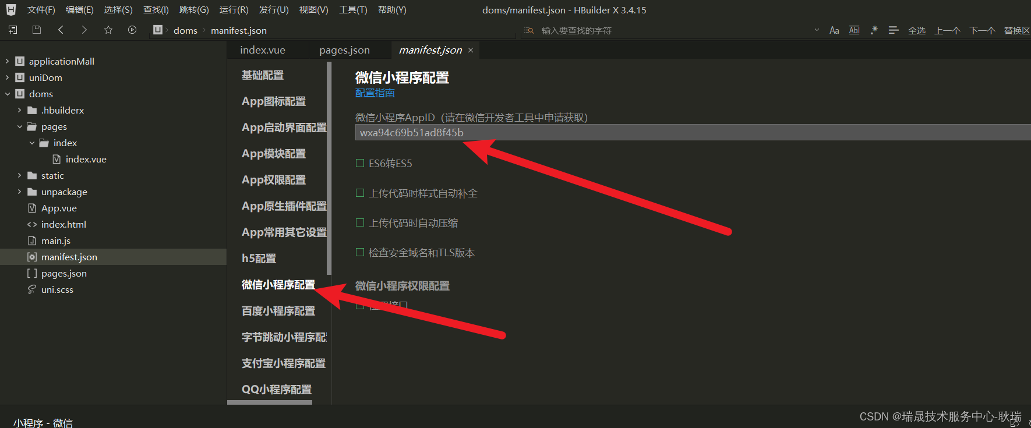Click the star bookmark toolbar icon
This screenshot has width=1031, height=428.
pyautogui.click(x=108, y=30)
